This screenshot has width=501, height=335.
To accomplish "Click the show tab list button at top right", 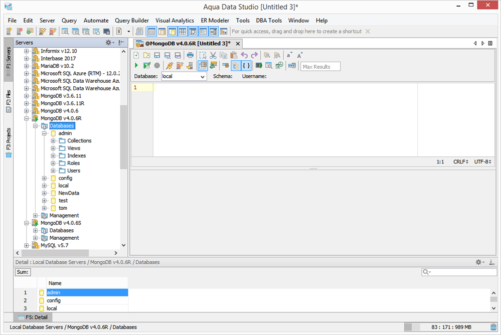I will [490, 43].
